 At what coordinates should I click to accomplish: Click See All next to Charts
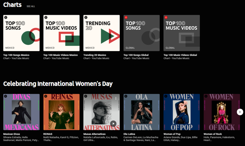31,6
